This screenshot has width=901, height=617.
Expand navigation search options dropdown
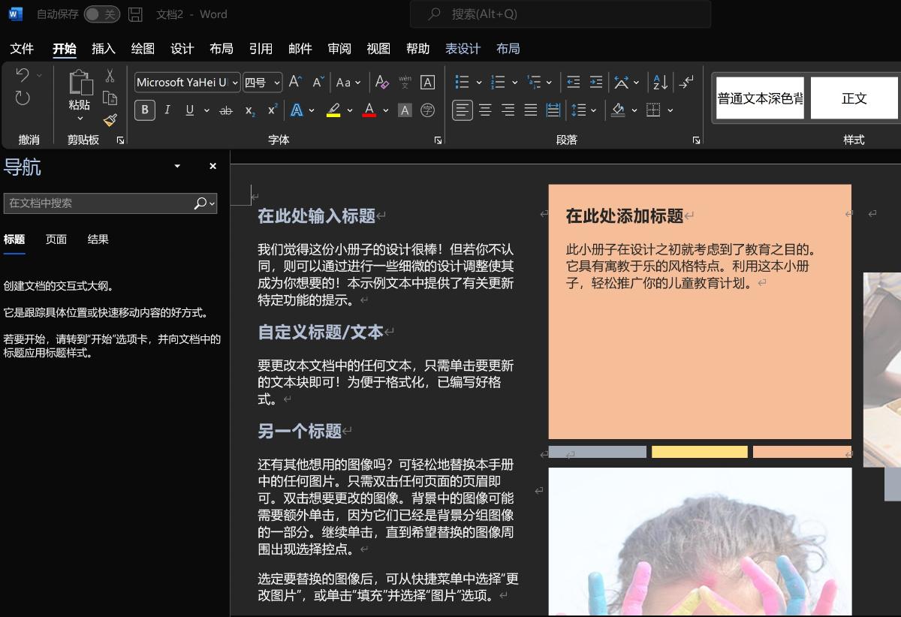212,203
